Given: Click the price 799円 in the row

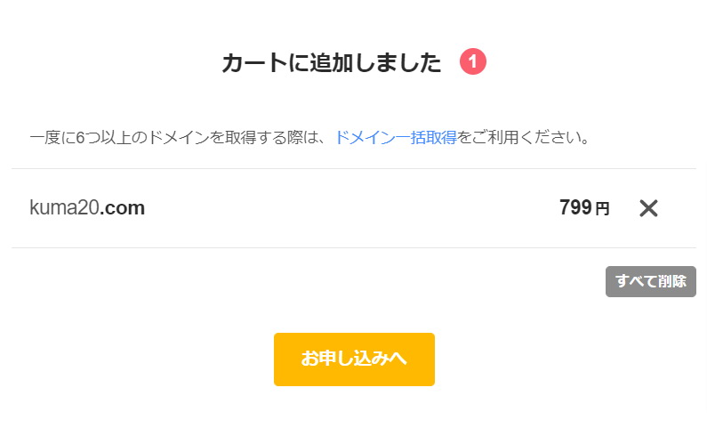Looking at the screenshot, I should (584, 208).
